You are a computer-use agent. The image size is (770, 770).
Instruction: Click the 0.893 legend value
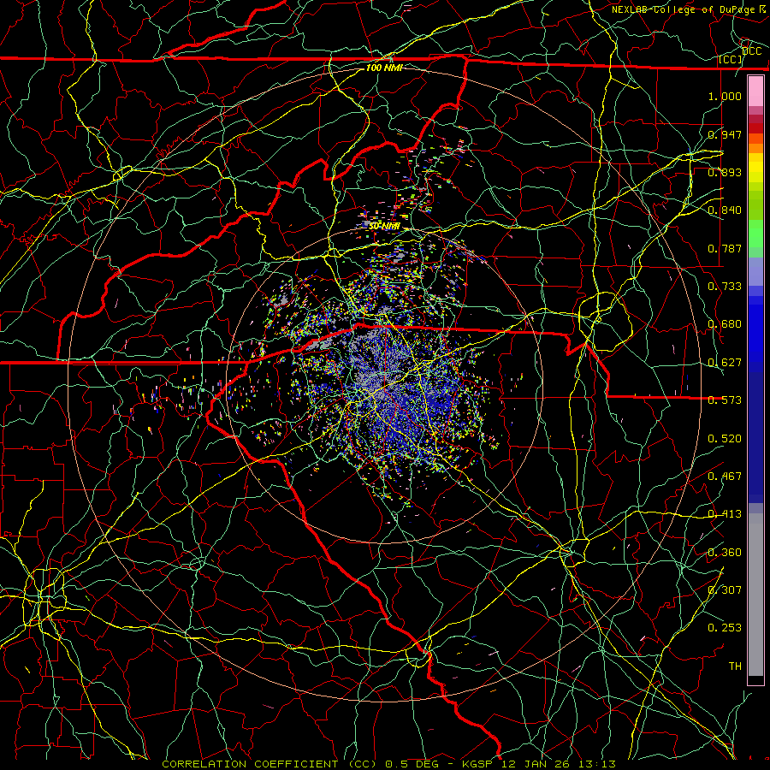(725, 172)
